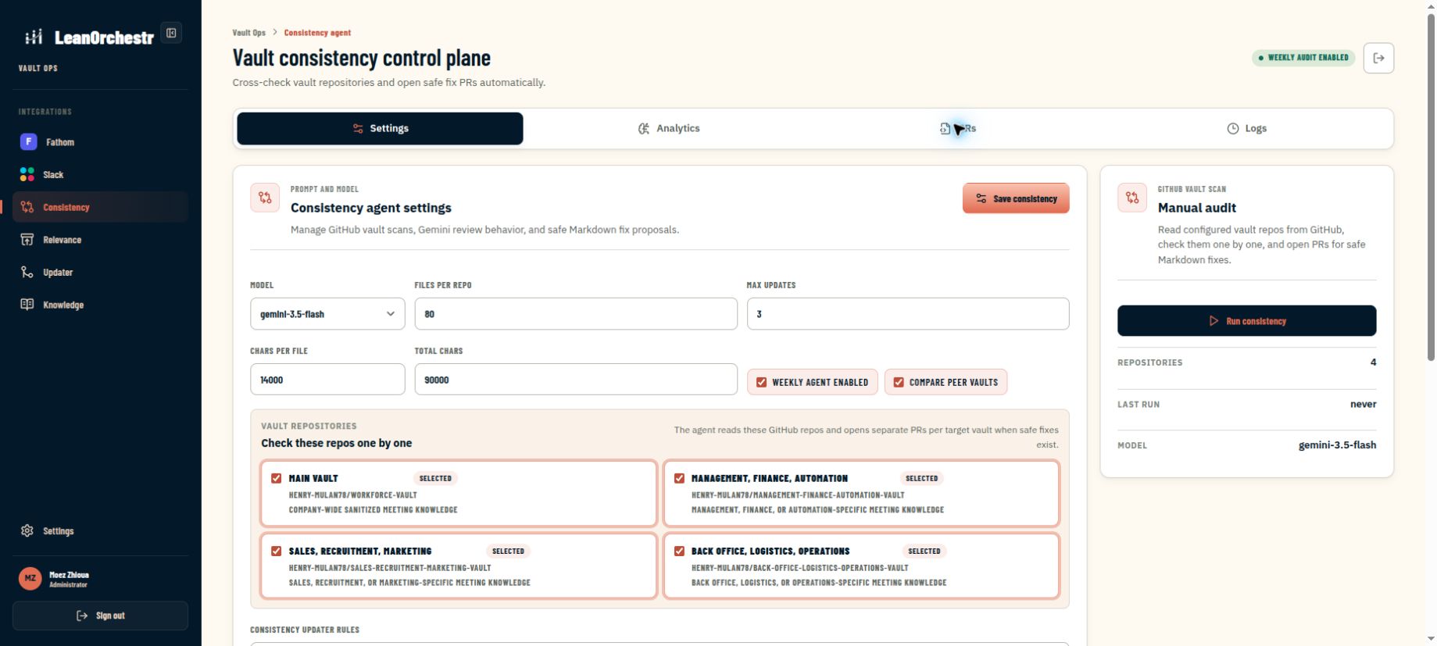
Task: Uncheck the Main Vault repository
Action: point(276,478)
